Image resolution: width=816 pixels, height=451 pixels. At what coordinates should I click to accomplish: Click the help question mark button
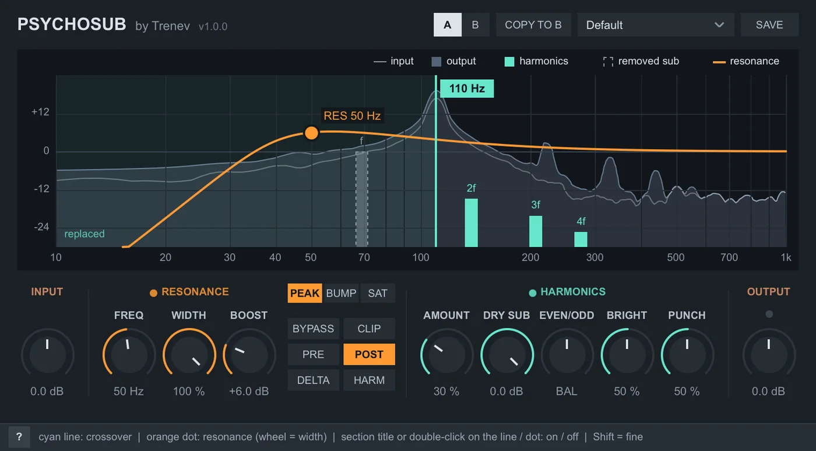point(19,436)
